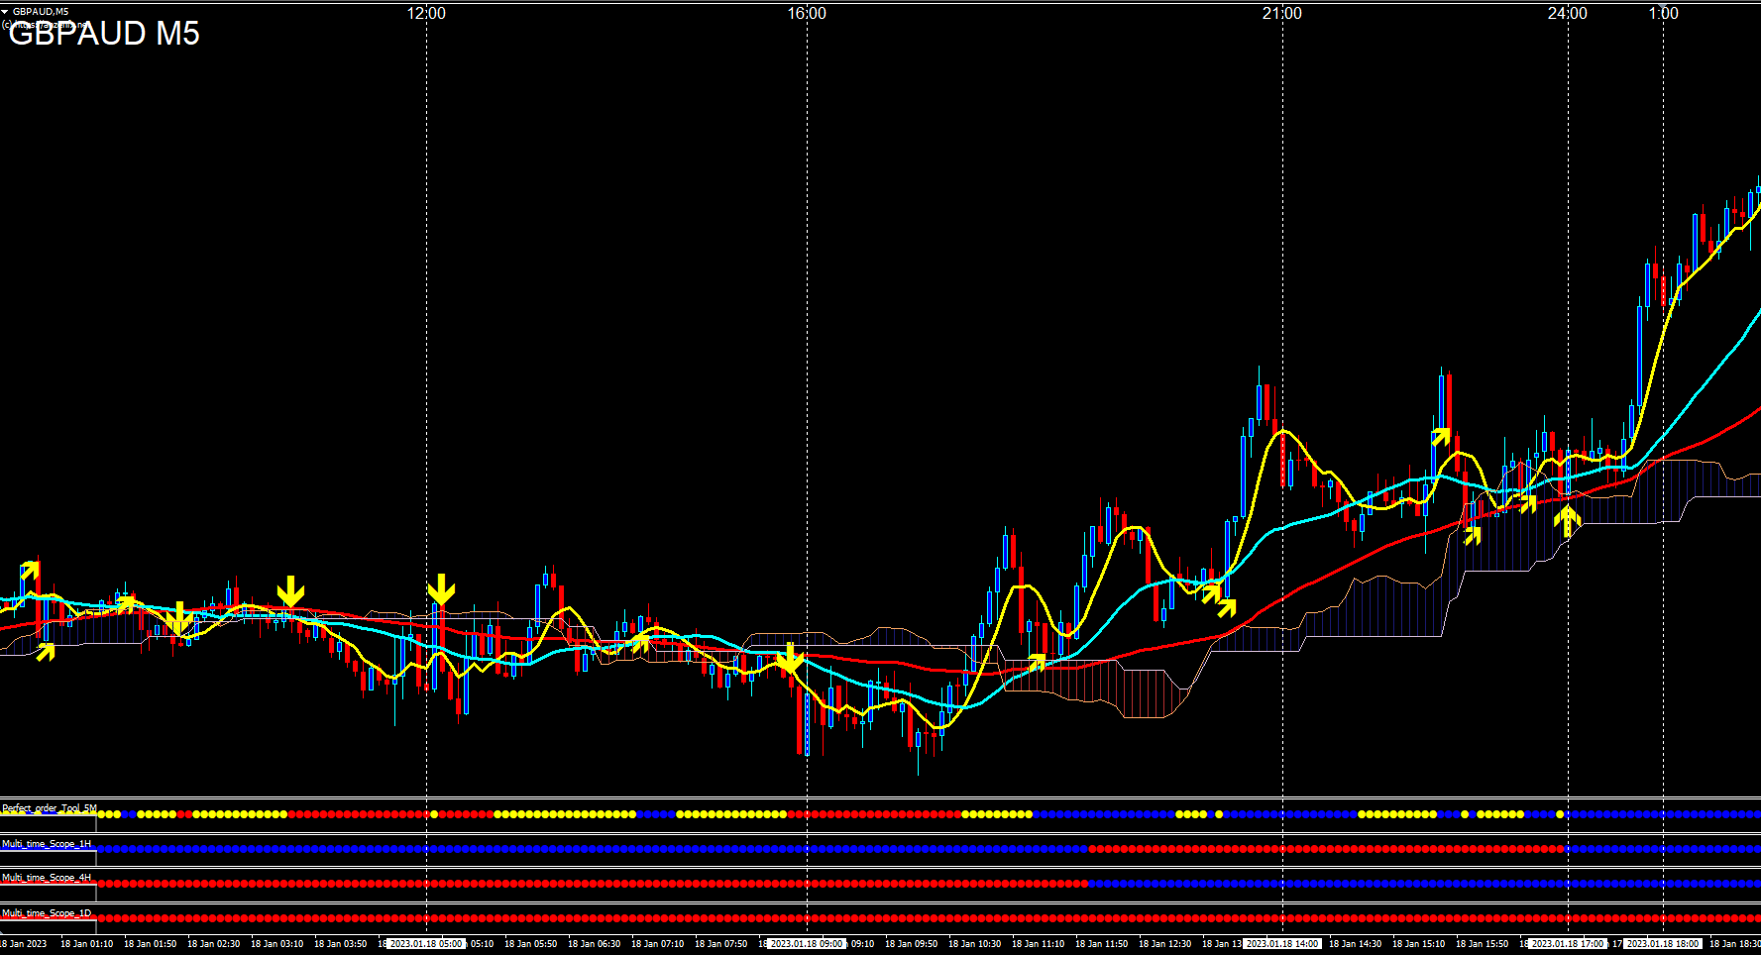This screenshot has height=955, width=1761.
Task: Click the highlighted 2023.01.18 09:00 date marker
Action: click(807, 944)
